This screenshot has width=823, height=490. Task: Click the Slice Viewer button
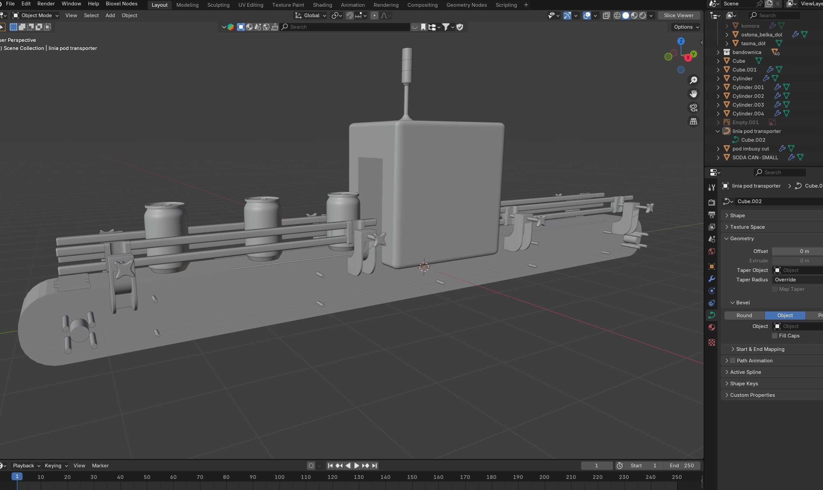coord(679,16)
